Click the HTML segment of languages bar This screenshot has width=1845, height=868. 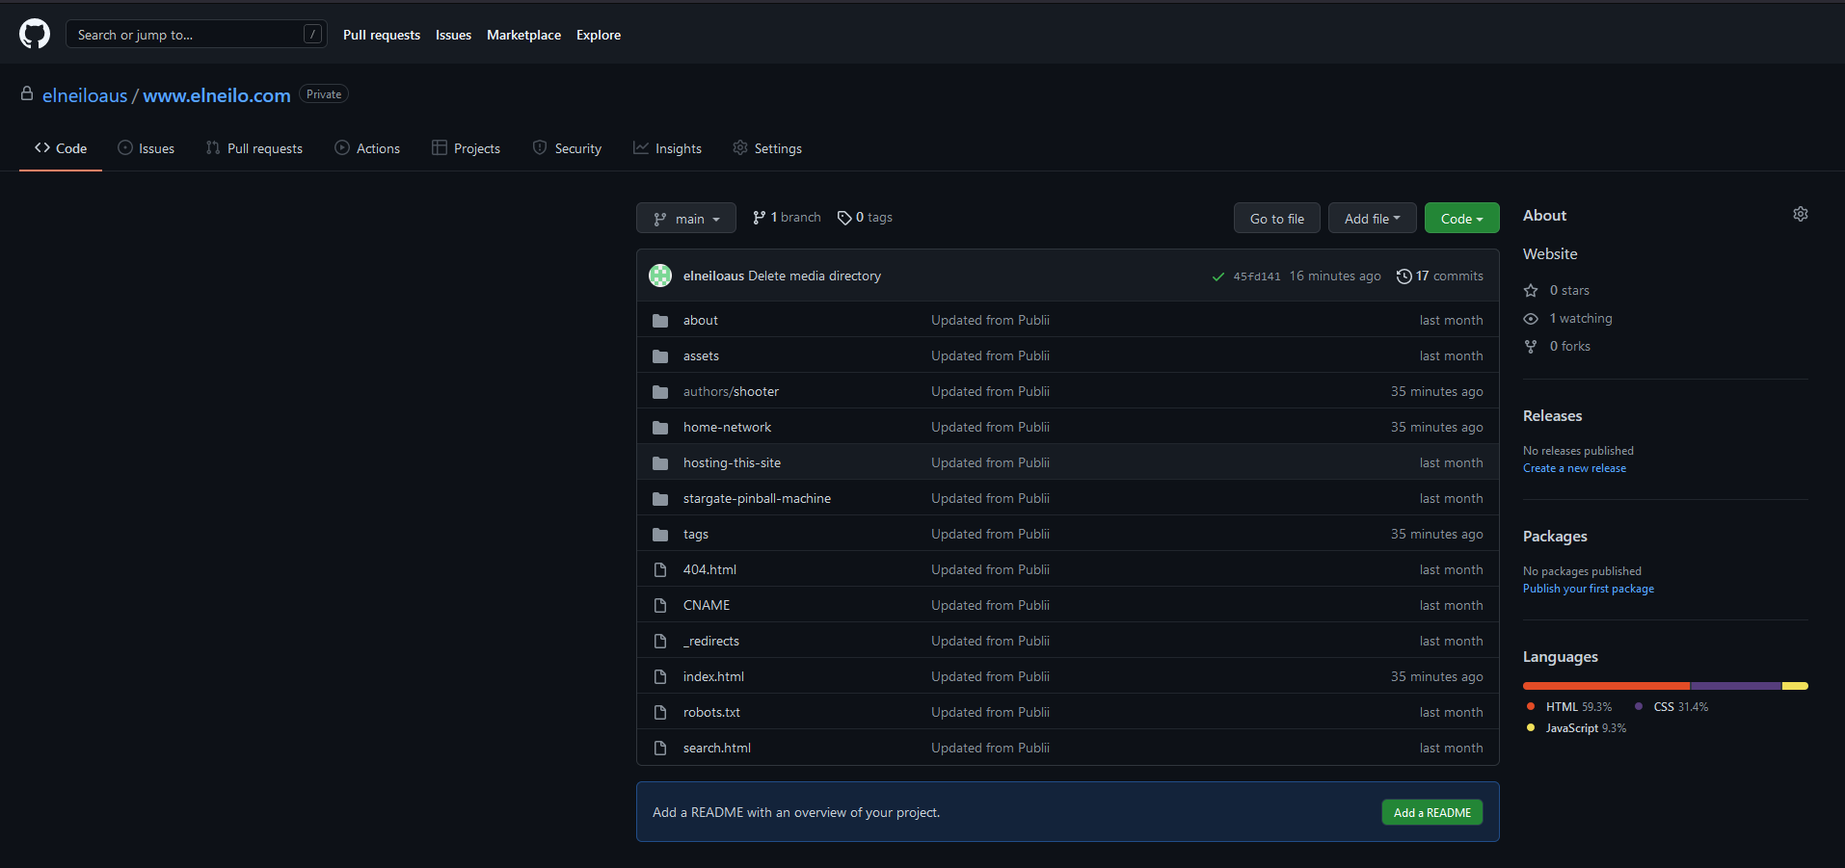(1605, 686)
